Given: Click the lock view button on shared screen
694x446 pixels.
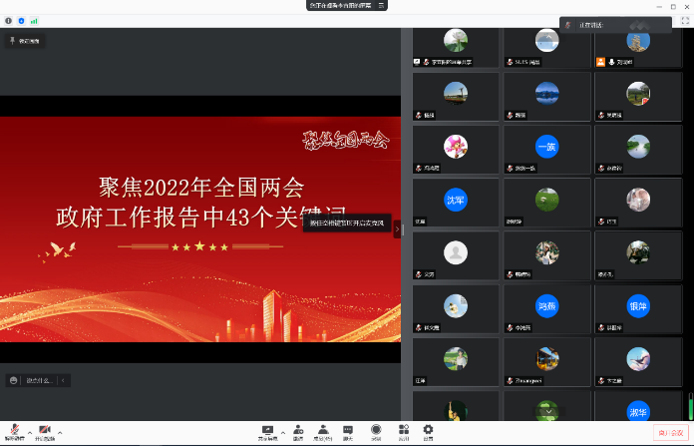Looking at the screenshot, I should tap(25, 41).
